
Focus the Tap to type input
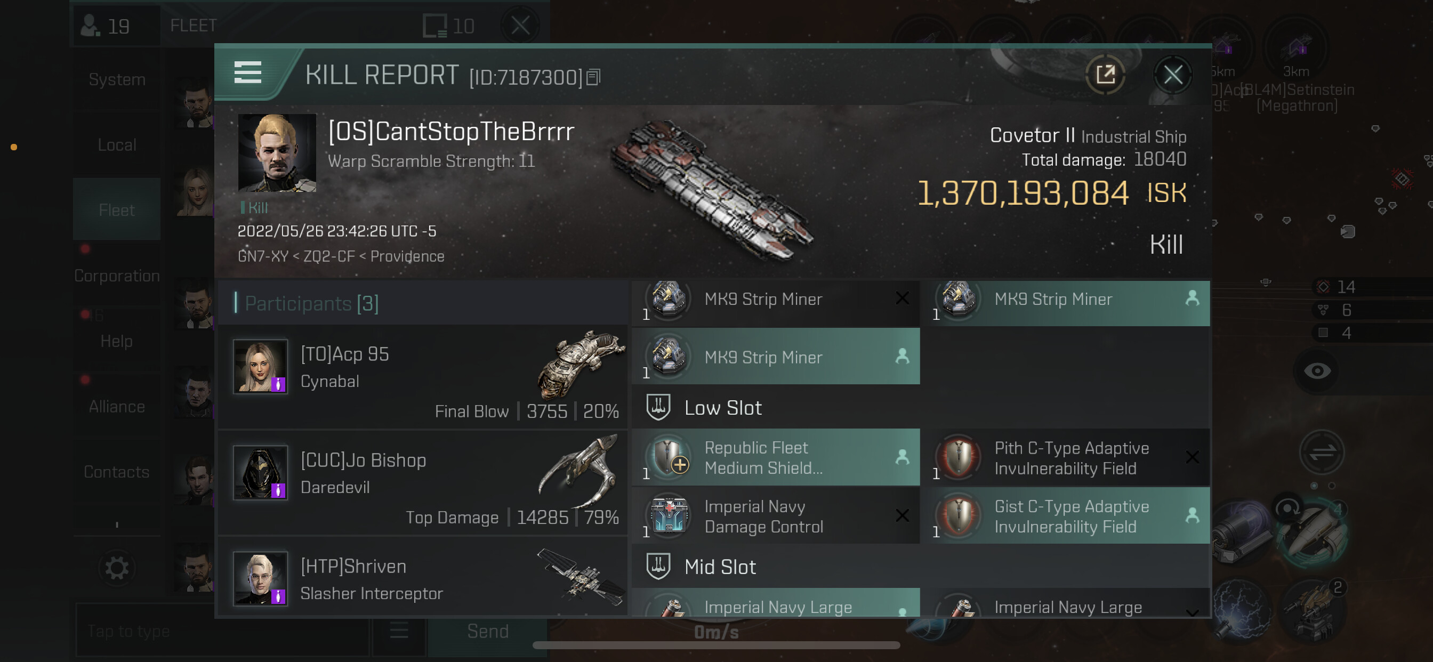(x=222, y=632)
